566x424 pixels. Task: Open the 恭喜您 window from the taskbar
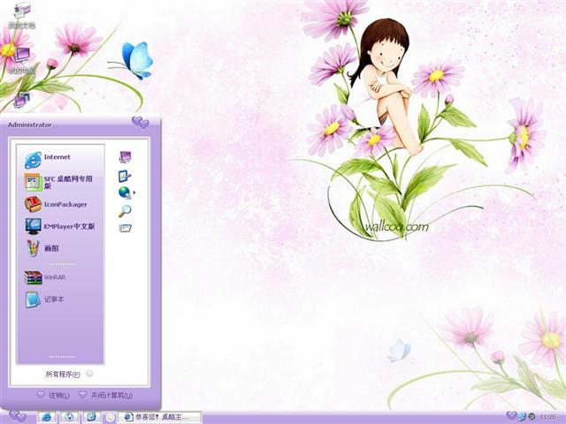coord(161,416)
